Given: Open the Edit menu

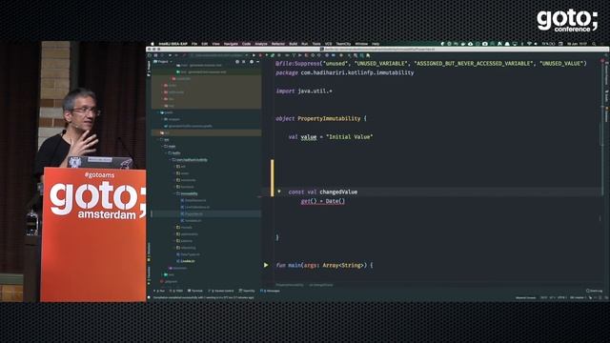Looking at the screenshot, I should [205, 44].
